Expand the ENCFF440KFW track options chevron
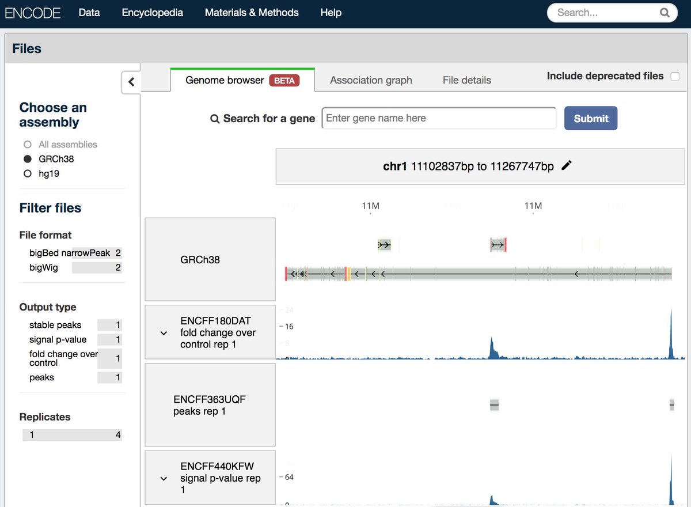Image resolution: width=691 pixels, height=507 pixels. 164,479
